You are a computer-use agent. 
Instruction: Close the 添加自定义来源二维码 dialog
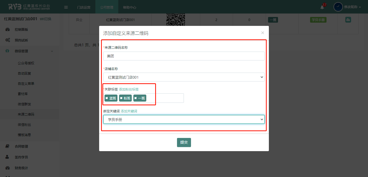[263, 33]
